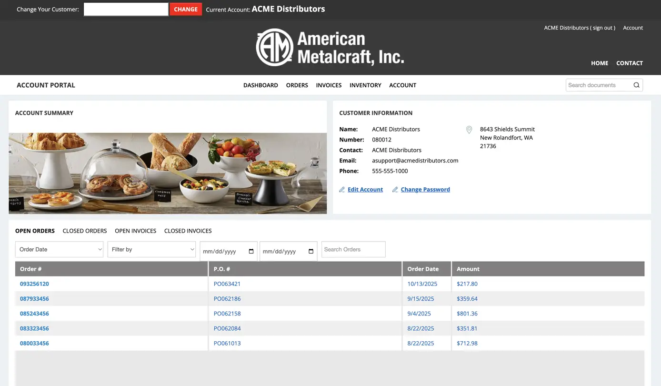
Task: Switch to Open Invoices tab
Action: pos(135,231)
